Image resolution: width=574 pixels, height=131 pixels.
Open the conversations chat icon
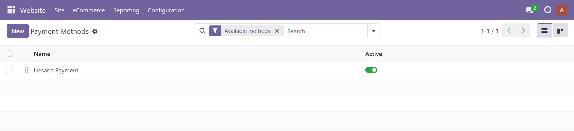click(x=530, y=10)
